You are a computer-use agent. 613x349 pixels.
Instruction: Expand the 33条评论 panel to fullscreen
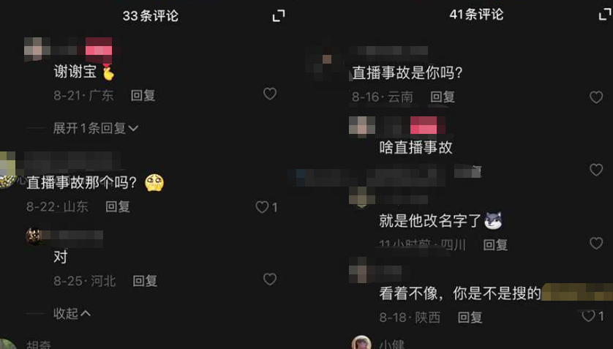pos(279,16)
